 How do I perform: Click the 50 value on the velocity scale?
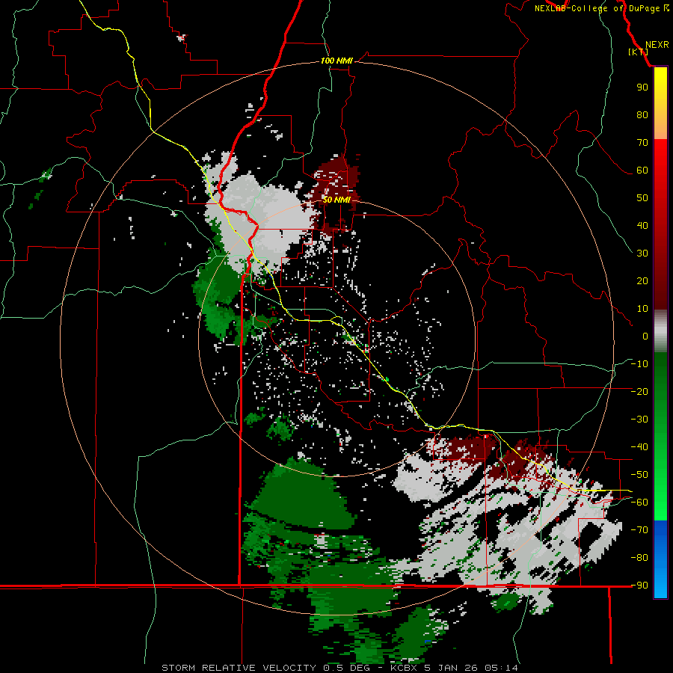(x=642, y=198)
